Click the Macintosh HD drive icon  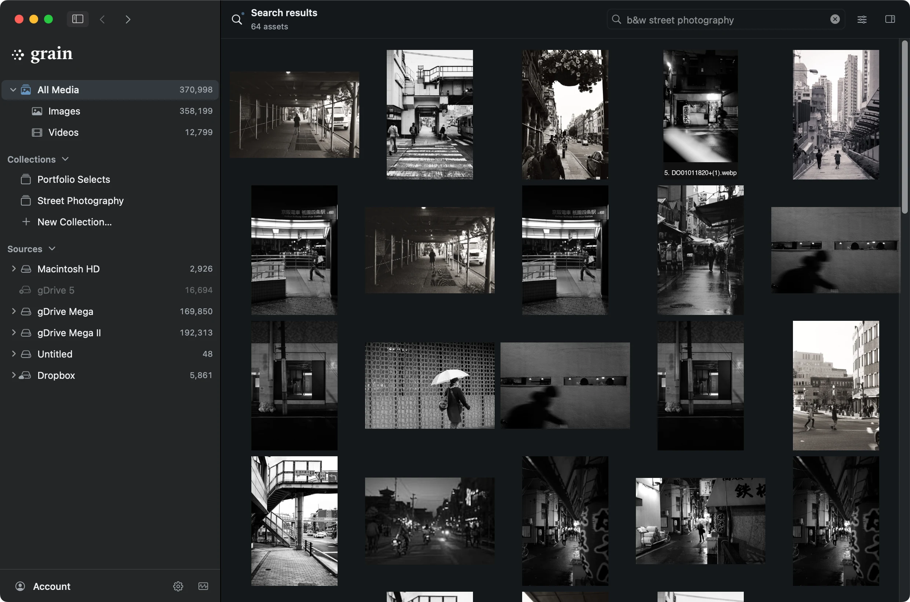coord(26,269)
